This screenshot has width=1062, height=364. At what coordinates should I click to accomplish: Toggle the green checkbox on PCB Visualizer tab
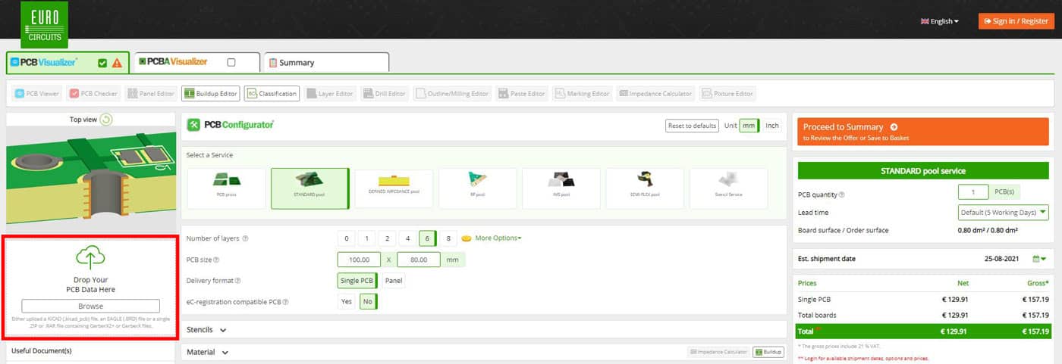point(102,63)
